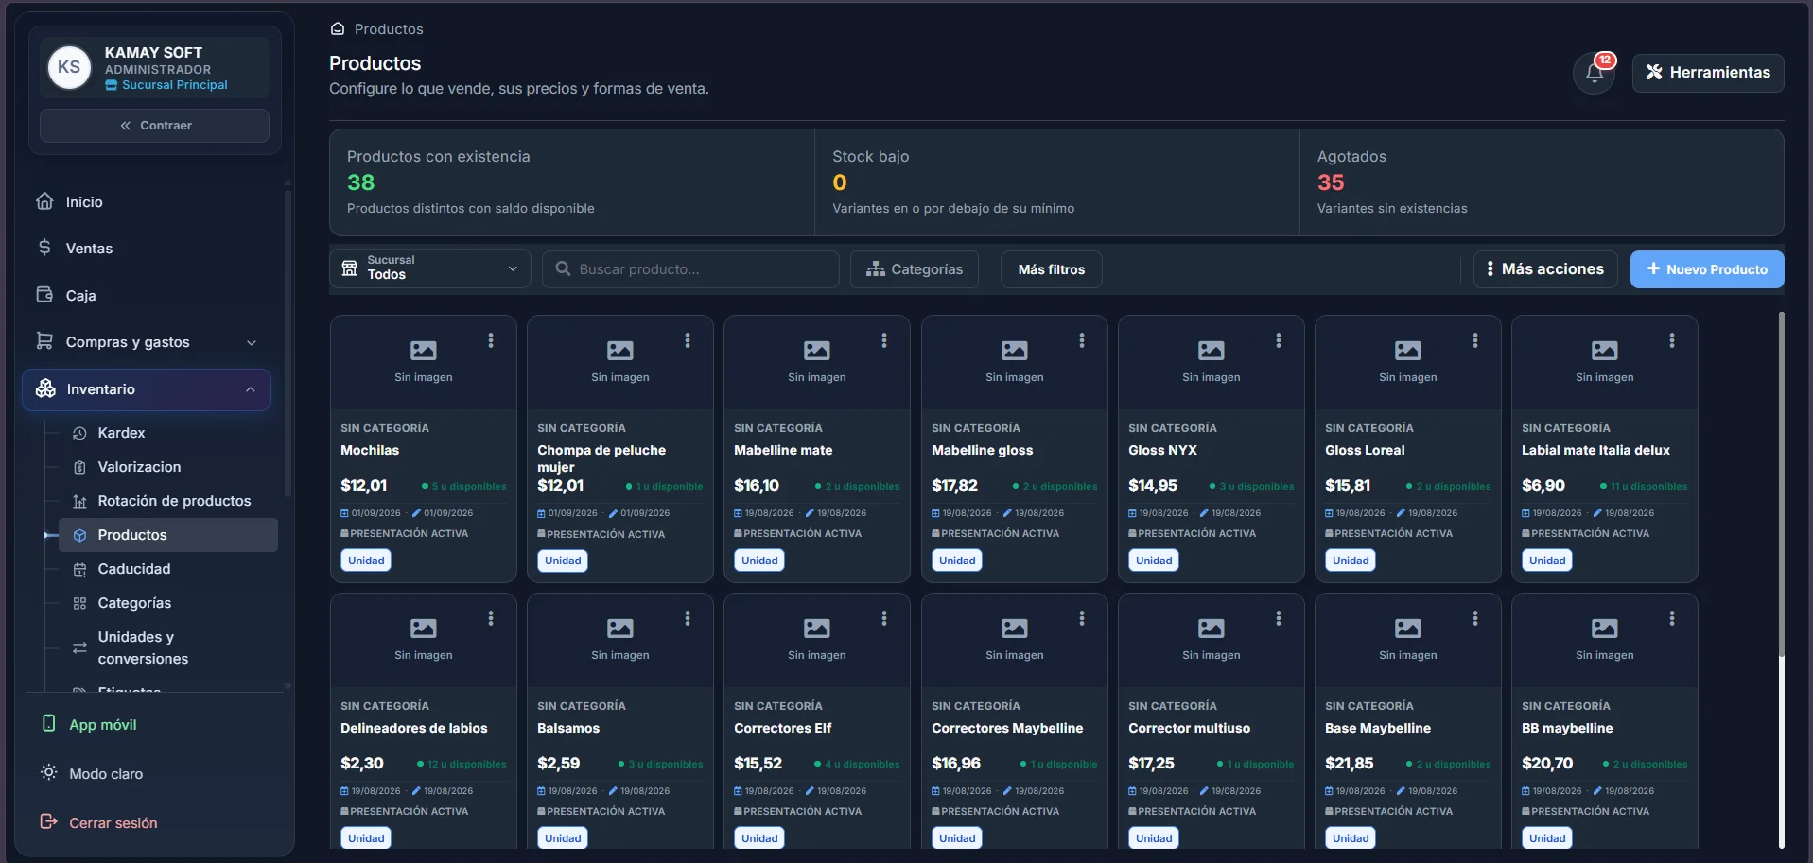Click the KS avatar circle
Screen dimensions: 1813x863
(x=69, y=67)
